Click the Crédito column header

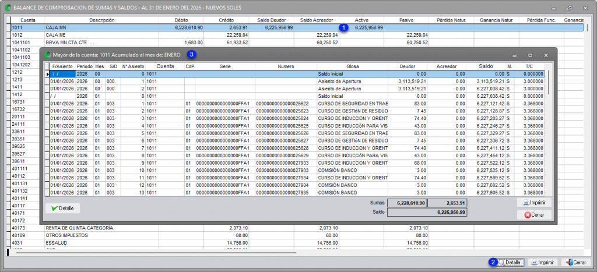click(226, 20)
